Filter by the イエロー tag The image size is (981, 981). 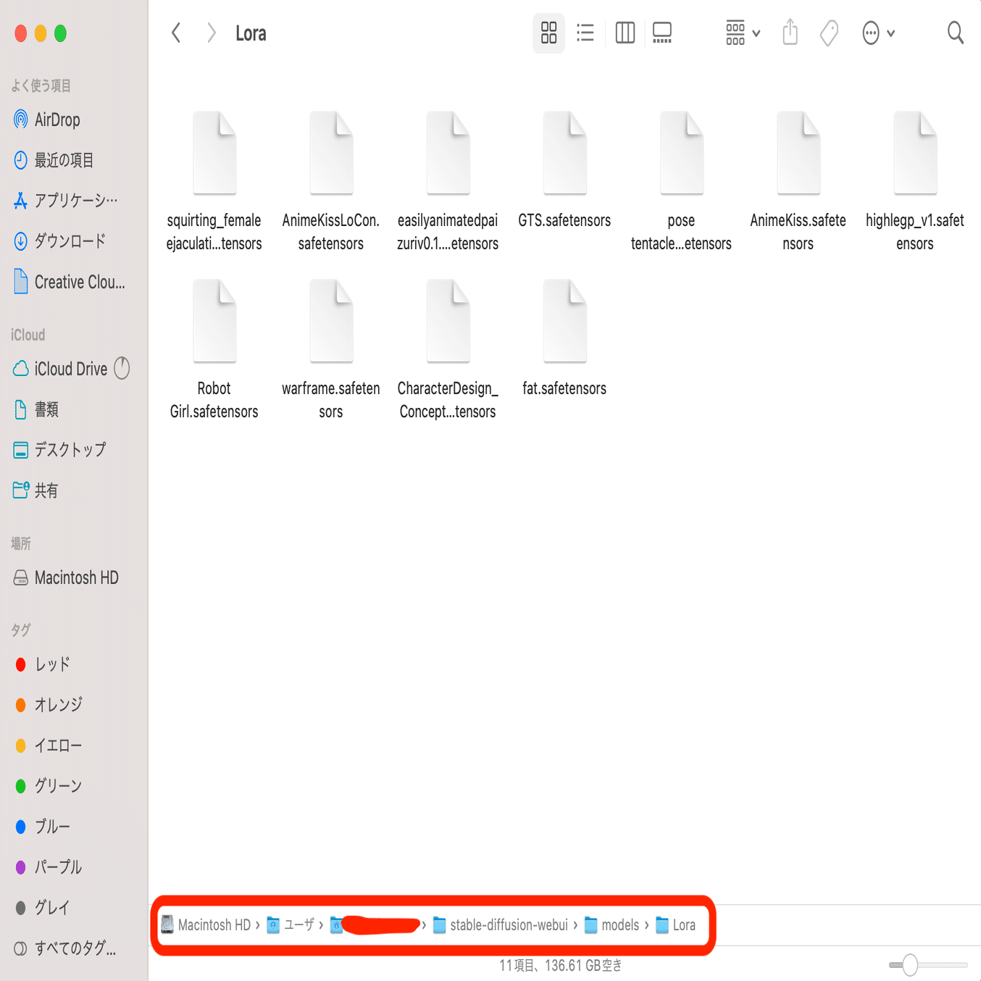point(49,746)
